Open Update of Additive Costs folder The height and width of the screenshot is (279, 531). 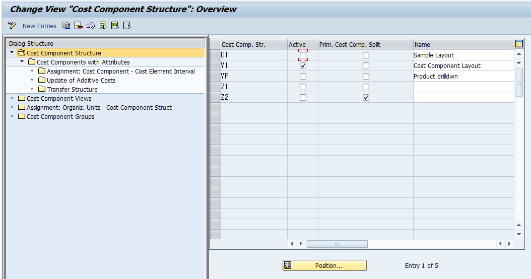tap(81, 81)
